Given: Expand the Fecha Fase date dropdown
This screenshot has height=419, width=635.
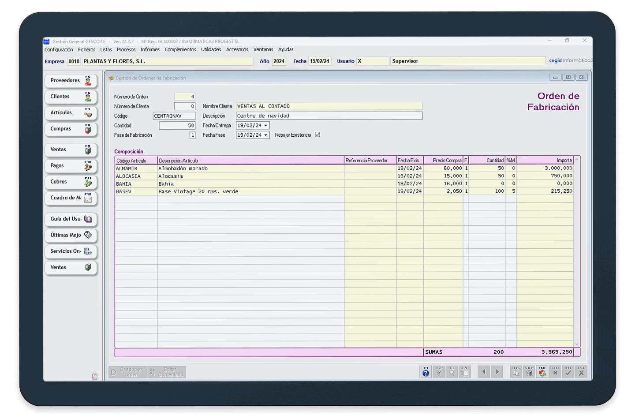Looking at the screenshot, I should coord(266,135).
